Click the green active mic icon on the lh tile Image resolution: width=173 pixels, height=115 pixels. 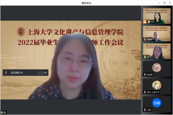pos(145,57)
